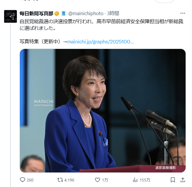Click the 155万 view count
This screenshot has width=192, height=187.
(x=145, y=180)
